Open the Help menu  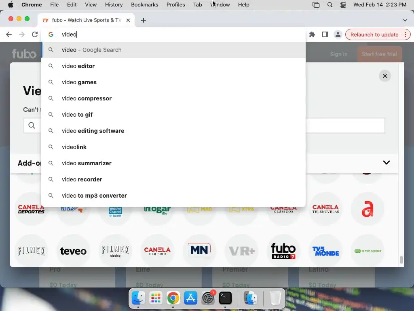point(243,5)
